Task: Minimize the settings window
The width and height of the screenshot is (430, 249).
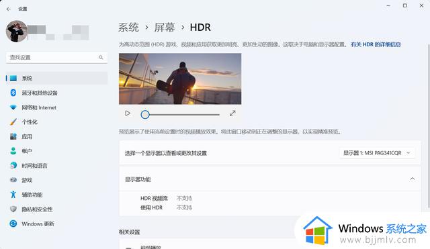Action: [x=388, y=5]
